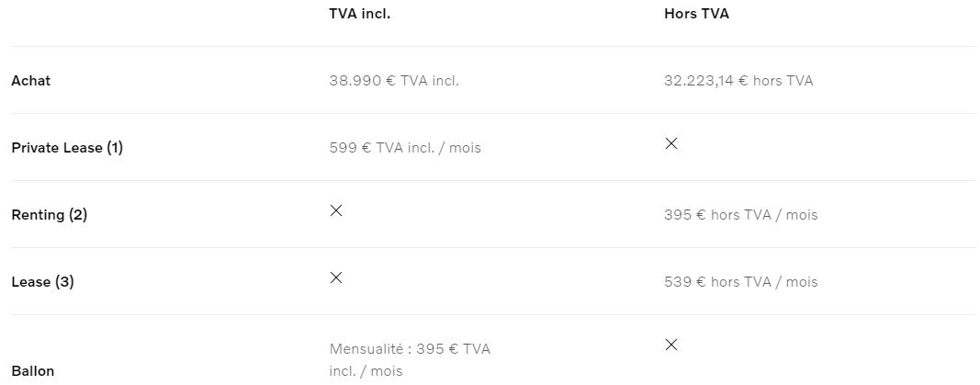Click the Lease row label text
Image resolution: width=980 pixels, height=385 pixels.
tap(30, 282)
